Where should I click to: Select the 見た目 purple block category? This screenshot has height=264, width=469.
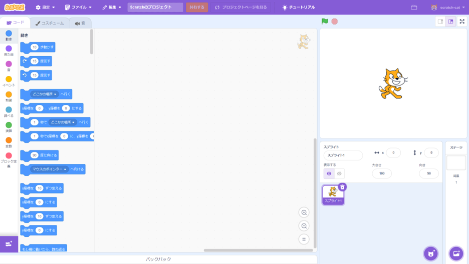(x=9, y=50)
